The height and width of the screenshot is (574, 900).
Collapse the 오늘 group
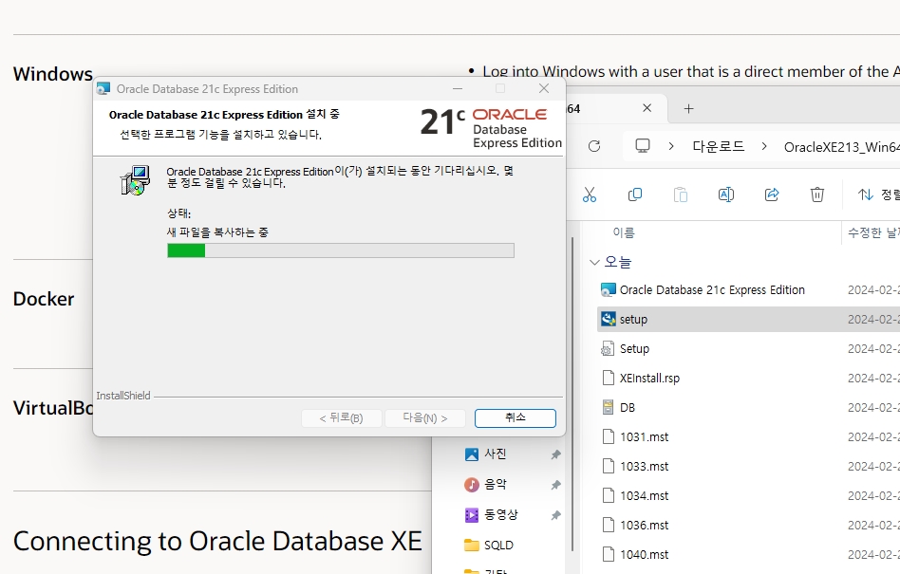[594, 262]
